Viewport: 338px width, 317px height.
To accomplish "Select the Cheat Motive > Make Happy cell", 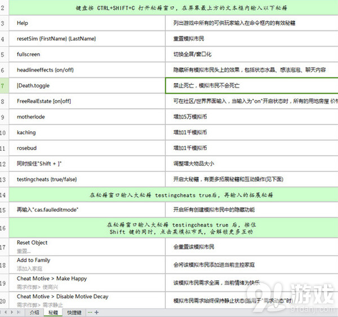I will tap(87, 283).
